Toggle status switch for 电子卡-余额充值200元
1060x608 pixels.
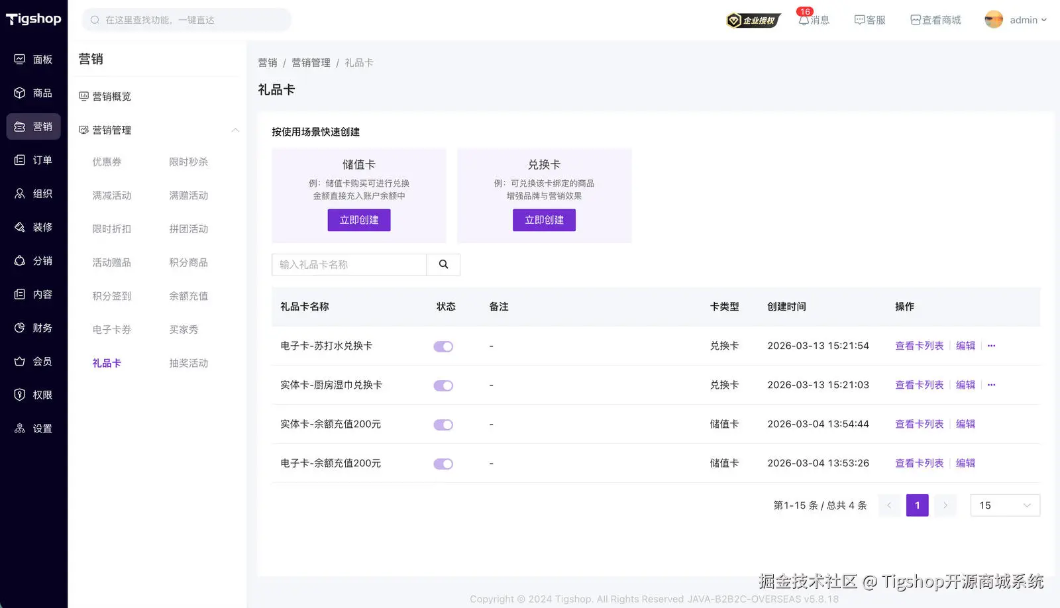[x=443, y=464]
